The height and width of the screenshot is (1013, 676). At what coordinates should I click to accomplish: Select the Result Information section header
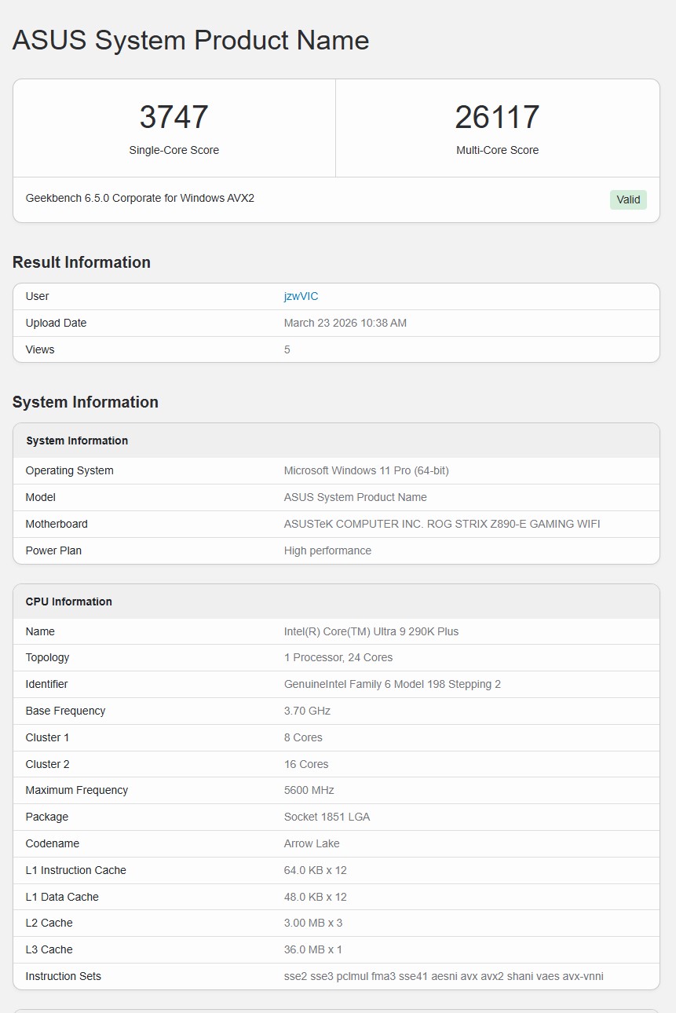point(82,262)
